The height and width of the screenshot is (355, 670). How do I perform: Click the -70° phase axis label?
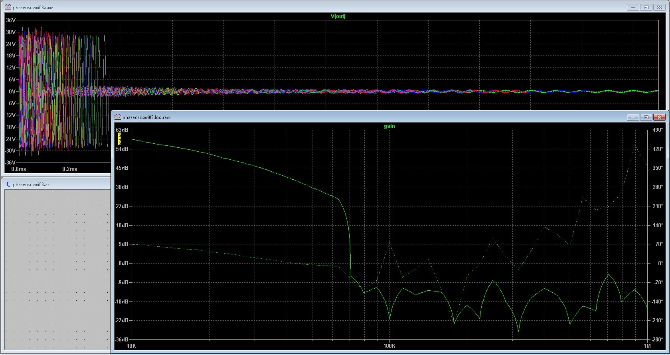point(658,282)
